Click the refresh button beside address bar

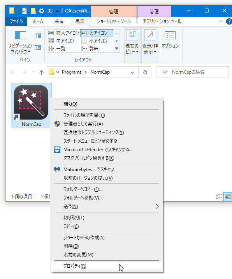pyautogui.click(x=145, y=72)
